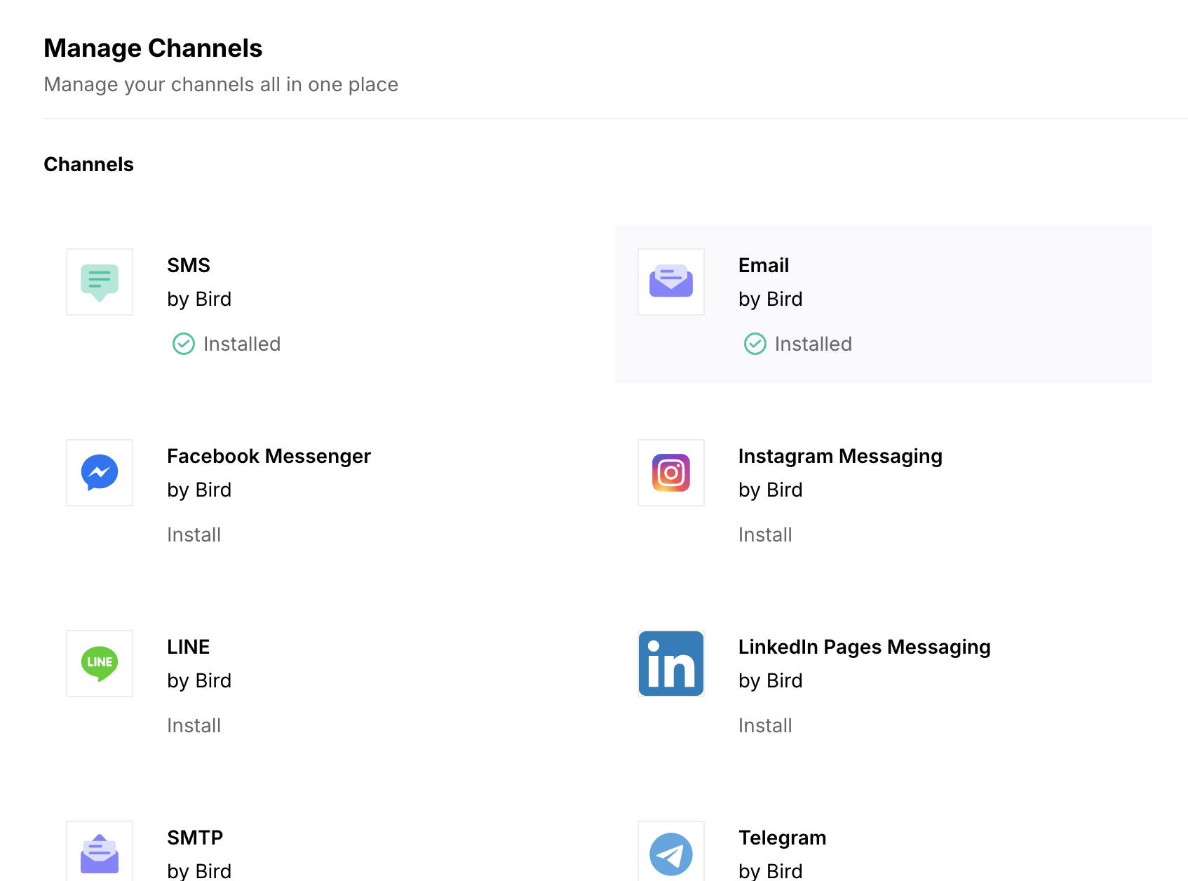Click the Channels section heading

(x=88, y=164)
